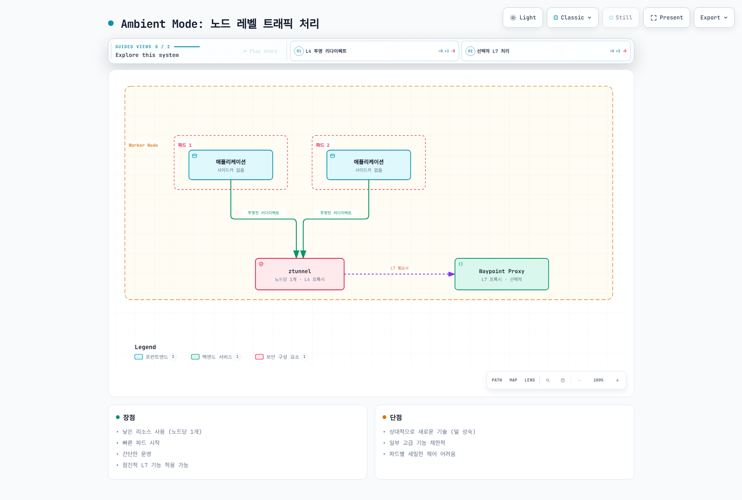Image resolution: width=742 pixels, height=500 pixels.
Task: Enter Present fullscreen mode
Action: point(666,18)
